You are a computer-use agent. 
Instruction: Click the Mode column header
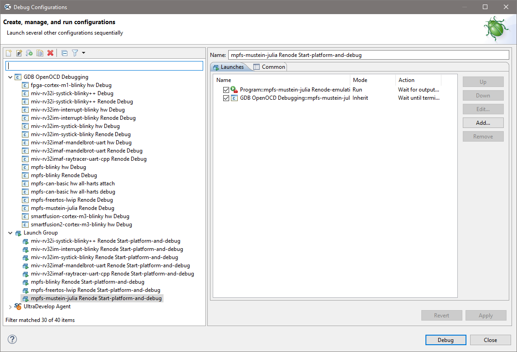pos(373,80)
